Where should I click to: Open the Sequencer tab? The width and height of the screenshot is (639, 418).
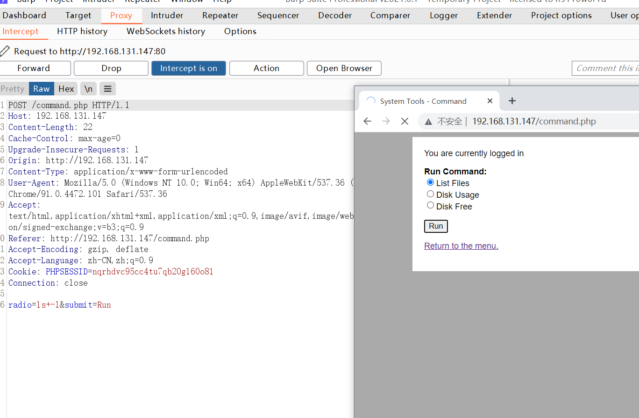pos(278,15)
